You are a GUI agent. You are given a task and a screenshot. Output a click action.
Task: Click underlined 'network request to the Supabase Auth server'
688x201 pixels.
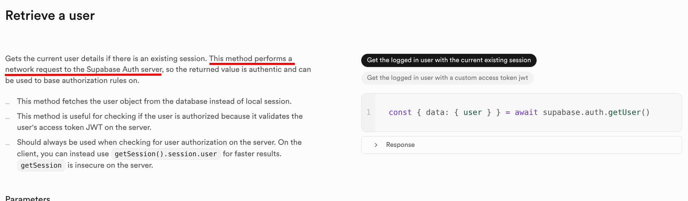coord(84,69)
